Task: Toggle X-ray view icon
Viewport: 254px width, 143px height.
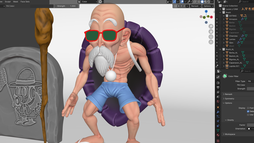Action: click(x=195, y=2)
